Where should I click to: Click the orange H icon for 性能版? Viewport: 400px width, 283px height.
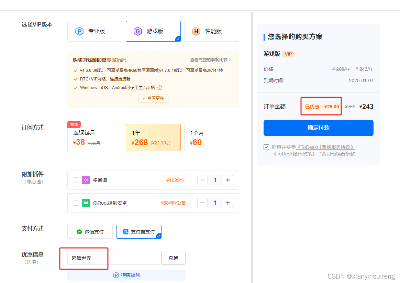[196, 31]
